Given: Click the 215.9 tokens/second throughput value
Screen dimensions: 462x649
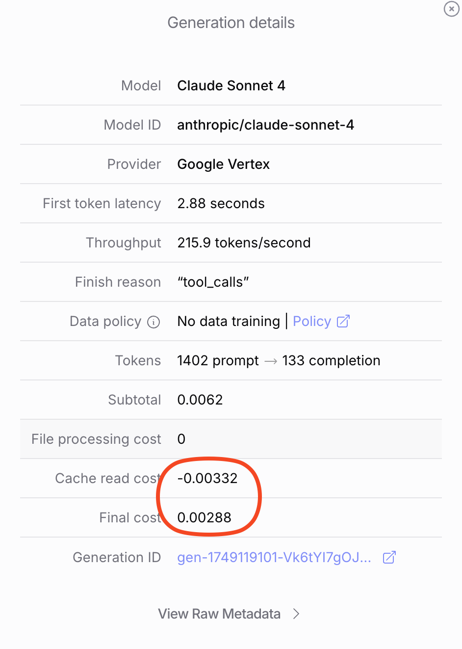Looking at the screenshot, I should click(244, 243).
